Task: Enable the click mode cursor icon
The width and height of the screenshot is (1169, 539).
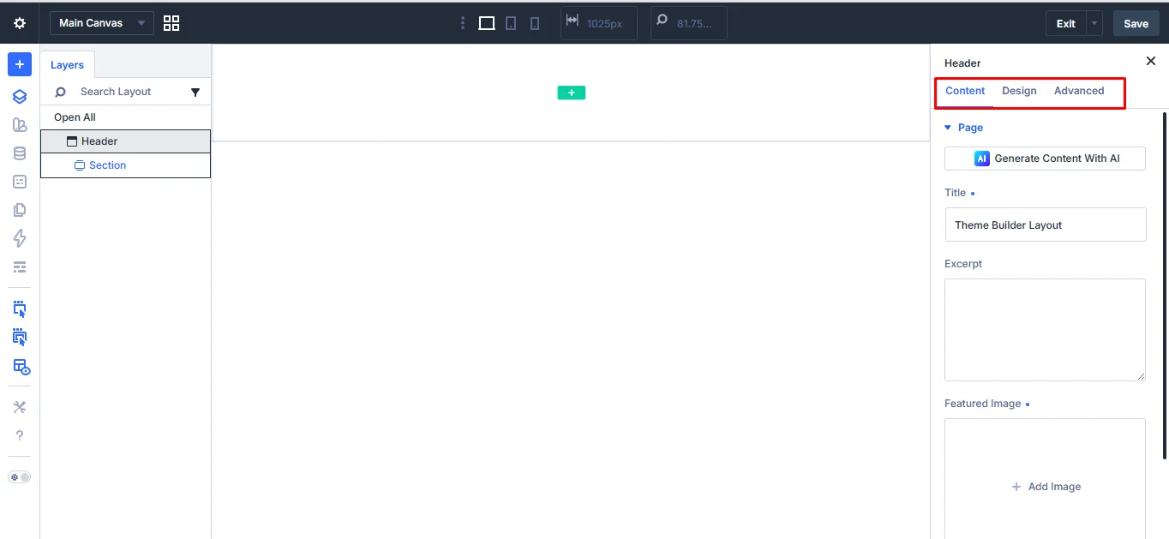Action: [20, 308]
